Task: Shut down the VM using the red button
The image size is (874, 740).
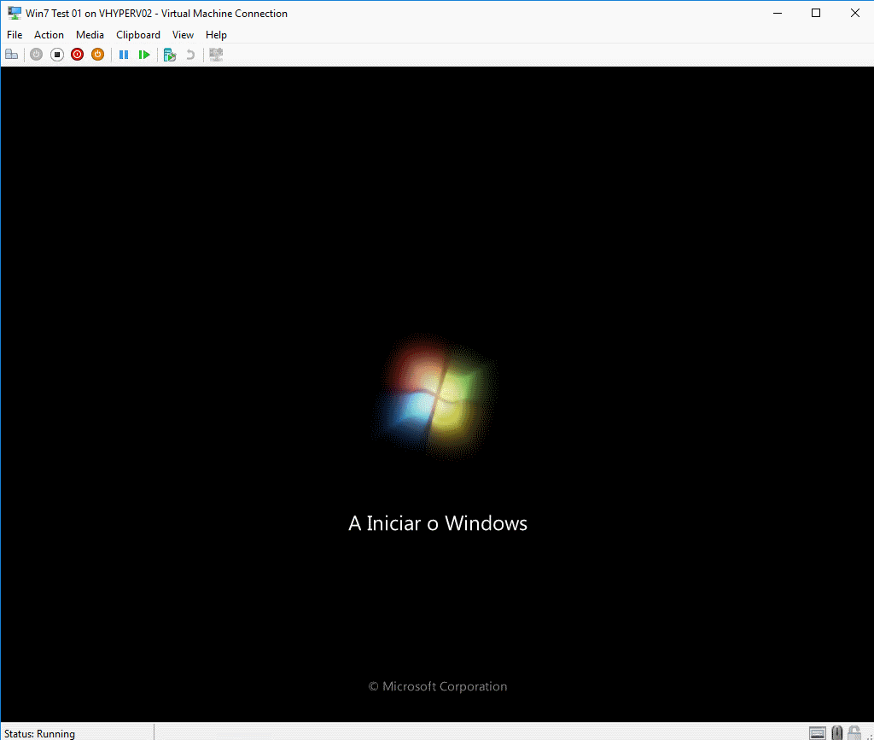Action: point(78,55)
